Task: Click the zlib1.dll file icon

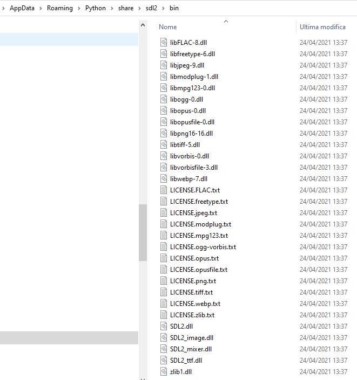Action: 164,371
